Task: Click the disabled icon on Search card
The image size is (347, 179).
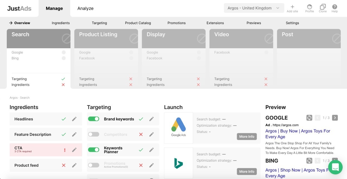Action: tap(66, 39)
